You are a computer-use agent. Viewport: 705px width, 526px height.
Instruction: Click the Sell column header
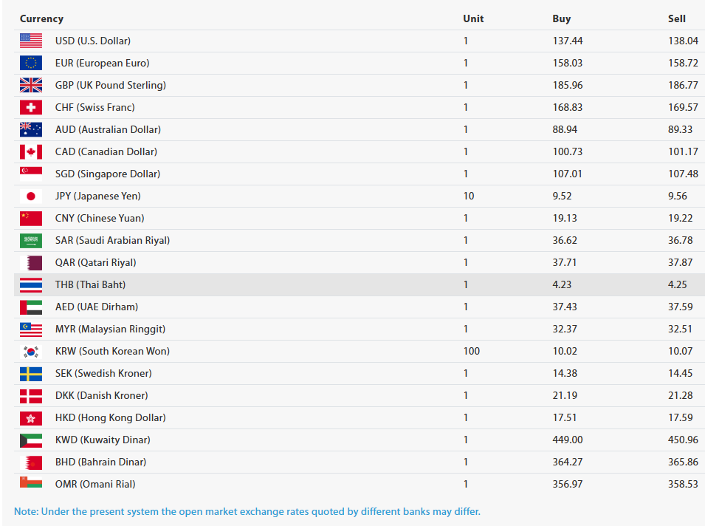677,19
